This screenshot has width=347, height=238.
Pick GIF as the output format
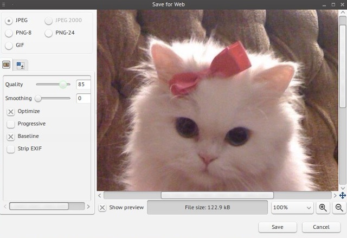point(9,46)
